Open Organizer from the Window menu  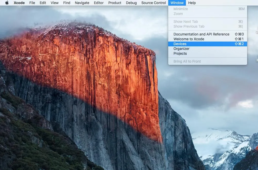pos(207,49)
